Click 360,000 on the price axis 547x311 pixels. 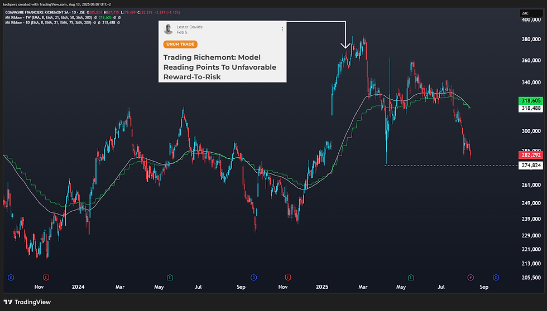(x=531, y=61)
